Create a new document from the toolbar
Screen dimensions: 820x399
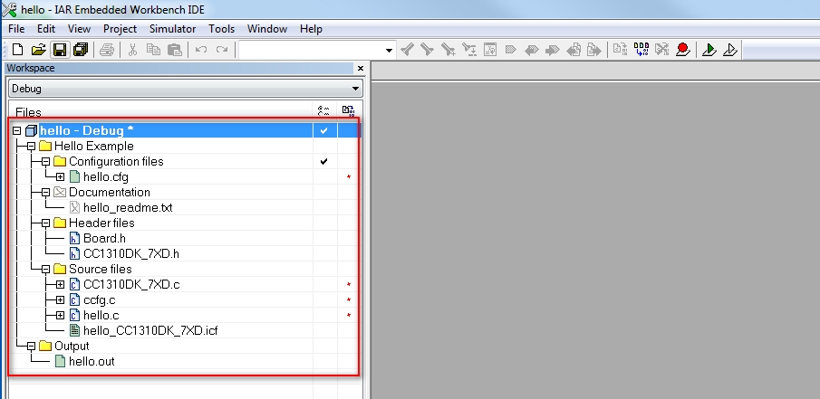pos(18,50)
